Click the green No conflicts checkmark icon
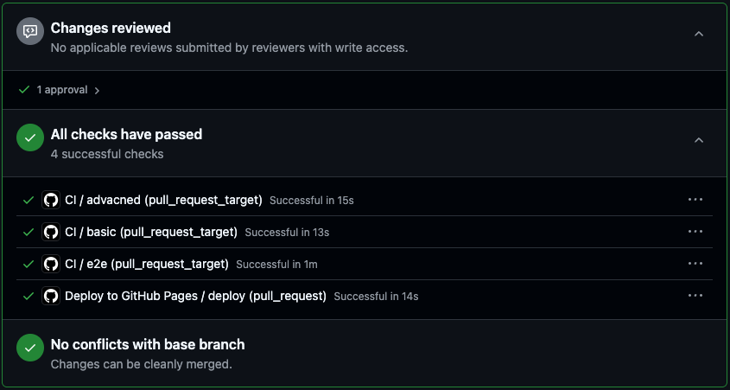The image size is (730, 390). click(x=30, y=348)
